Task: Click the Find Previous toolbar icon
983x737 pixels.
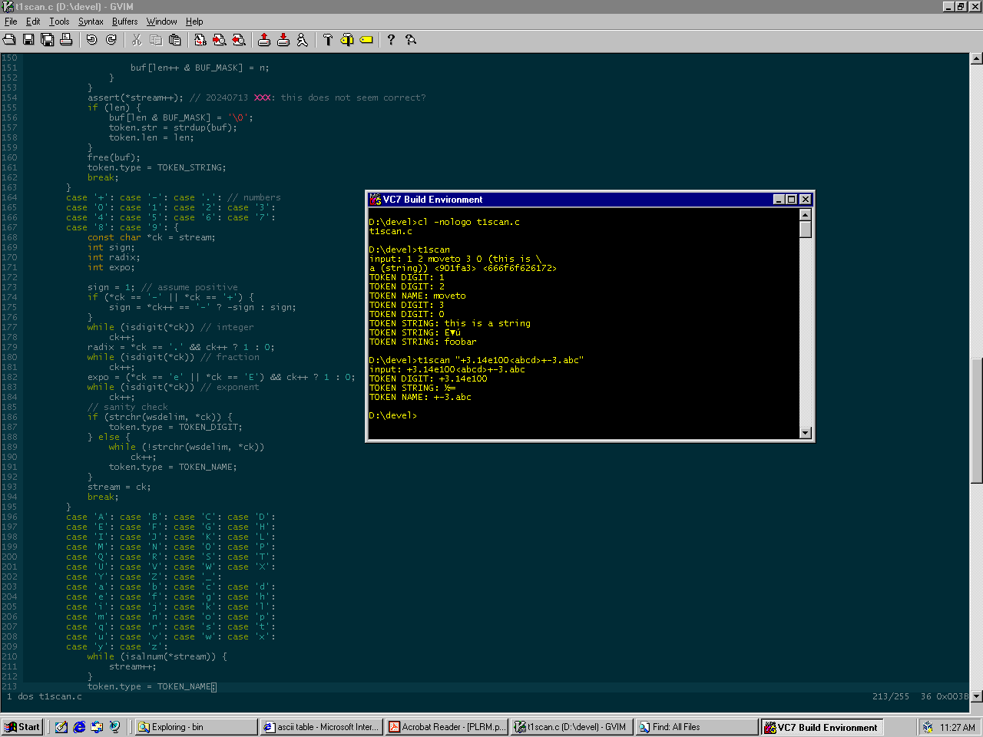Action: pos(239,39)
